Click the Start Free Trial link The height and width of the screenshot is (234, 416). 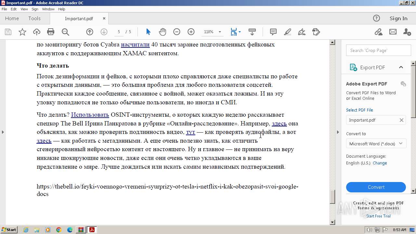click(378, 216)
